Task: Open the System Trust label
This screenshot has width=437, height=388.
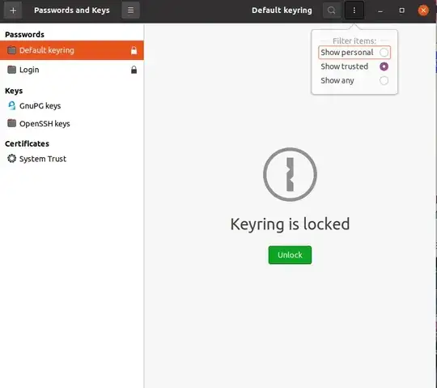Action: coord(43,159)
